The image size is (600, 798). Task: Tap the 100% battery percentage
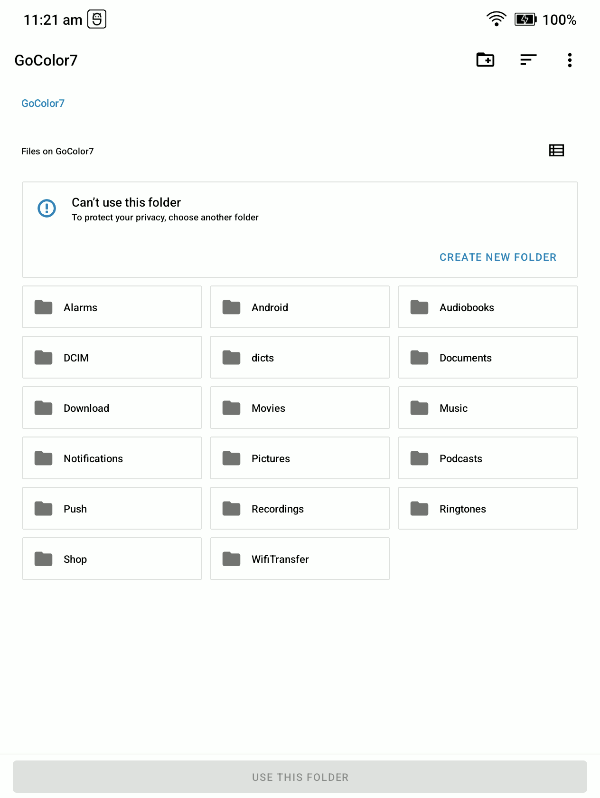pos(559,20)
